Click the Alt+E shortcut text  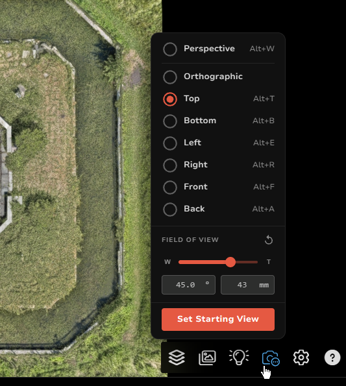click(x=264, y=143)
